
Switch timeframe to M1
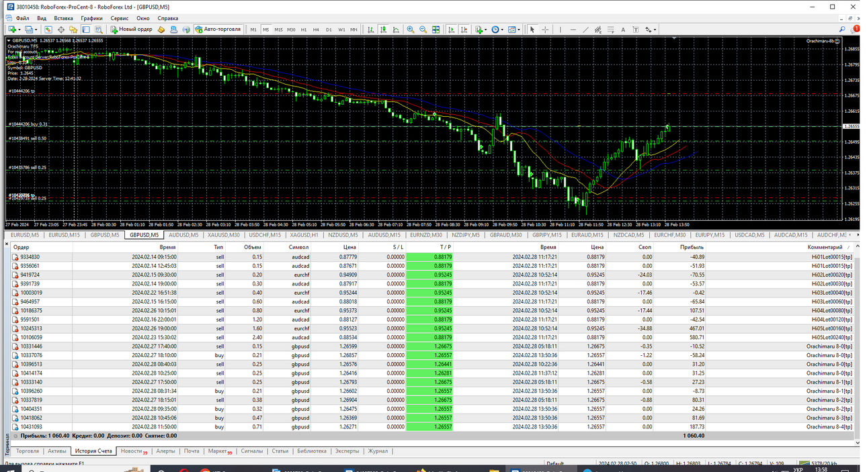[x=253, y=30]
